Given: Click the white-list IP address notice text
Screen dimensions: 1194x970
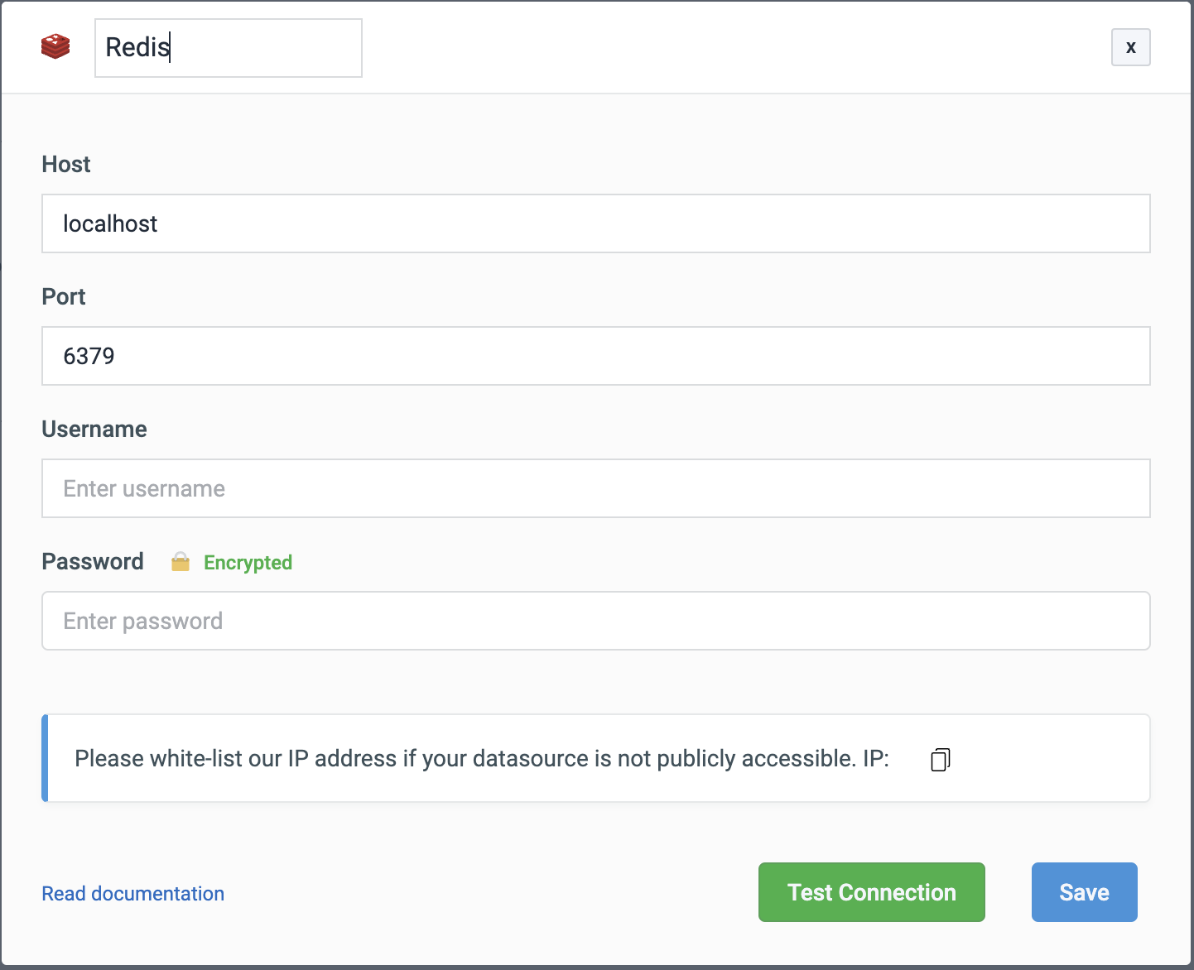Looking at the screenshot, I should click(x=464, y=759).
